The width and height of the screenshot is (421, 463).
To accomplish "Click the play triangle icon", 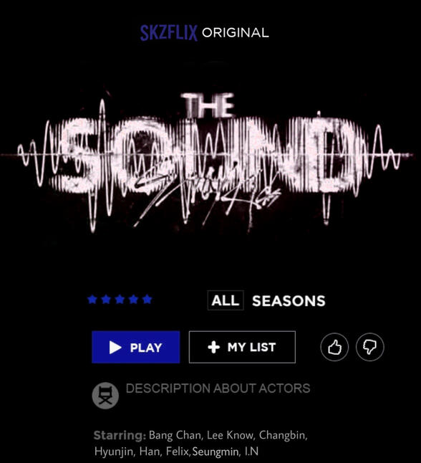I will [115, 348].
